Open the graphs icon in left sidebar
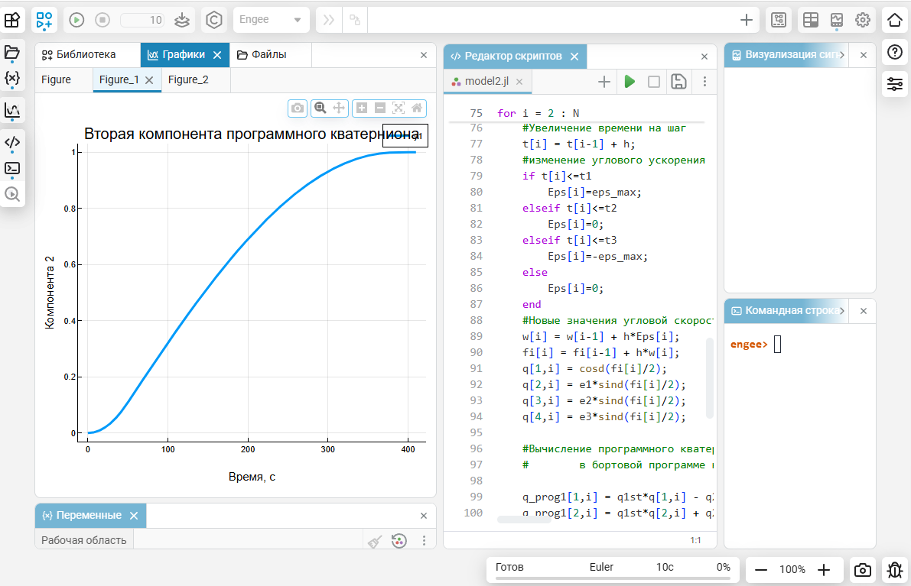The image size is (911, 586). pyautogui.click(x=12, y=110)
